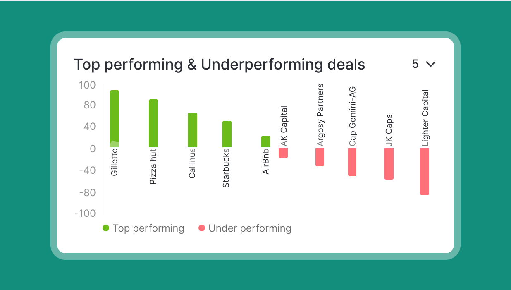
Task: Click the chart title heading text
Action: click(219, 65)
